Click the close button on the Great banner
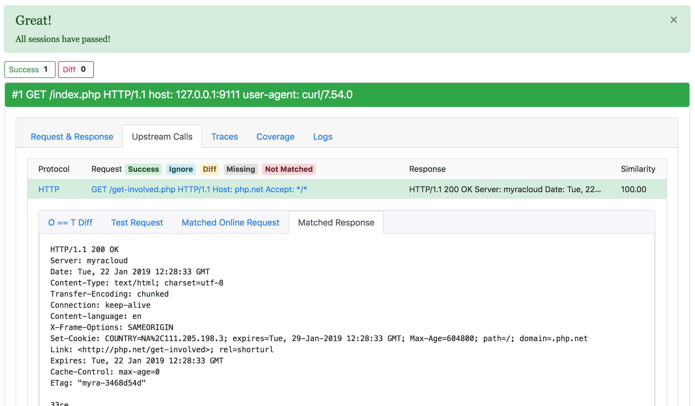 (x=674, y=20)
